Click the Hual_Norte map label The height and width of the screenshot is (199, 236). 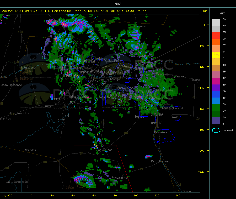pyautogui.click(x=125, y=88)
